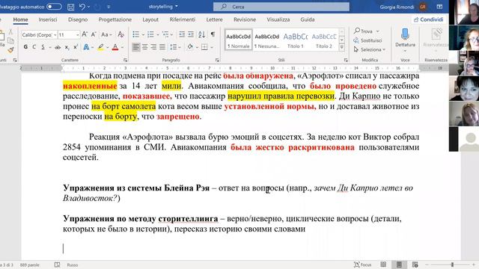Toggle subscript formatting

click(x=67, y=47)
